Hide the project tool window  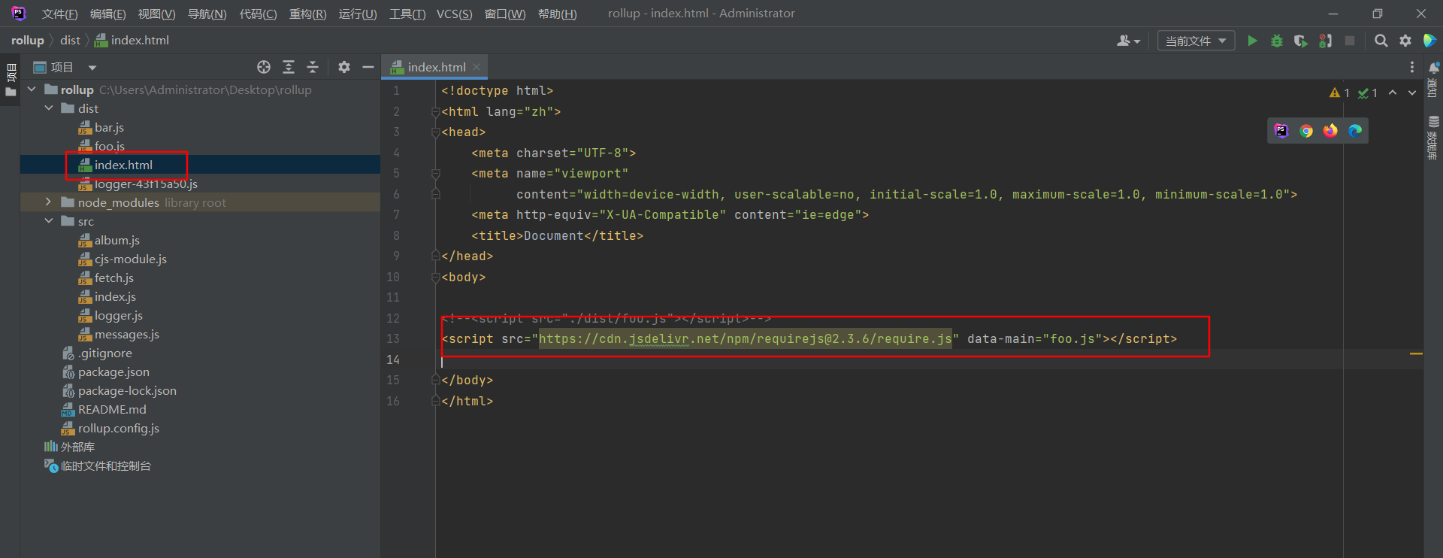[368, 67]
